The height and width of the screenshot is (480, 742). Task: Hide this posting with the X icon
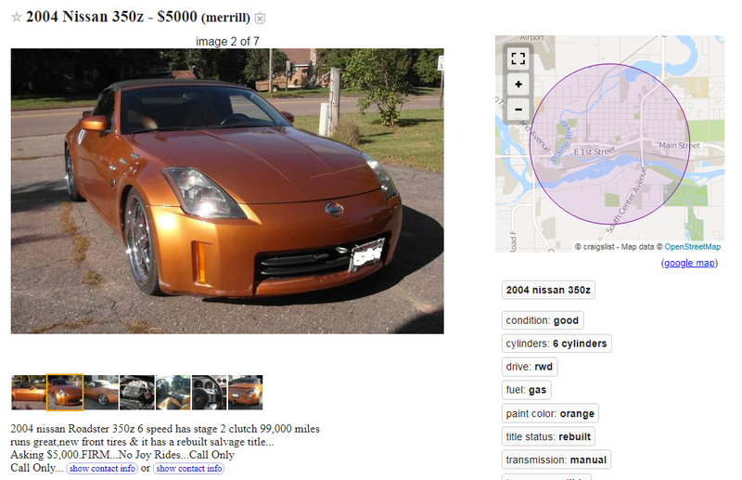pos(260,18)
